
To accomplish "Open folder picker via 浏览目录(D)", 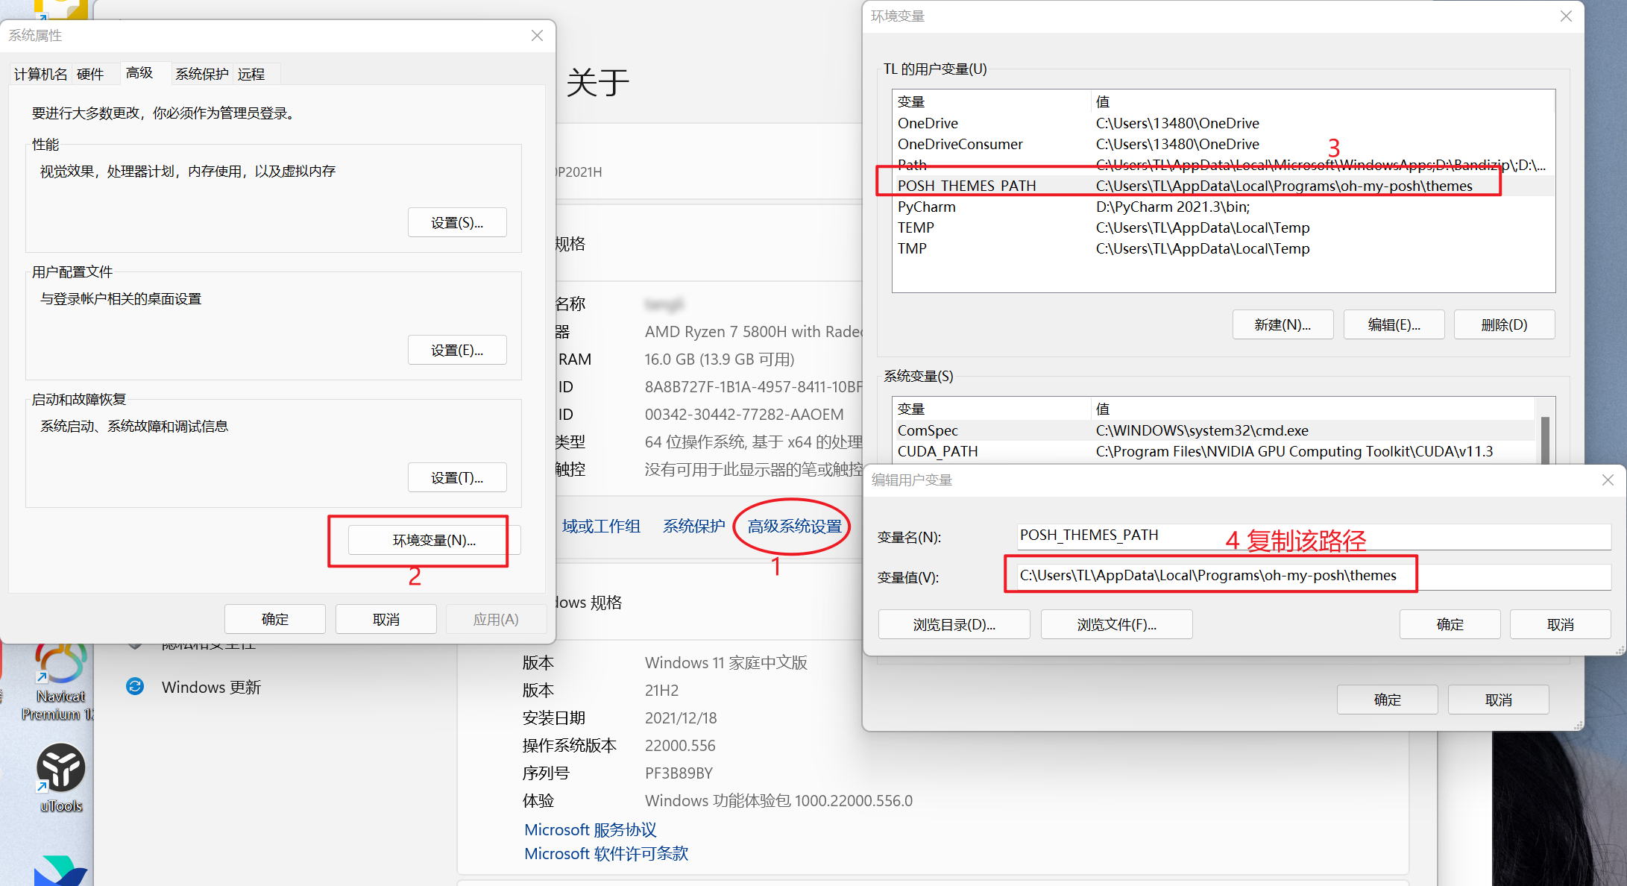I will coord(954,623).
